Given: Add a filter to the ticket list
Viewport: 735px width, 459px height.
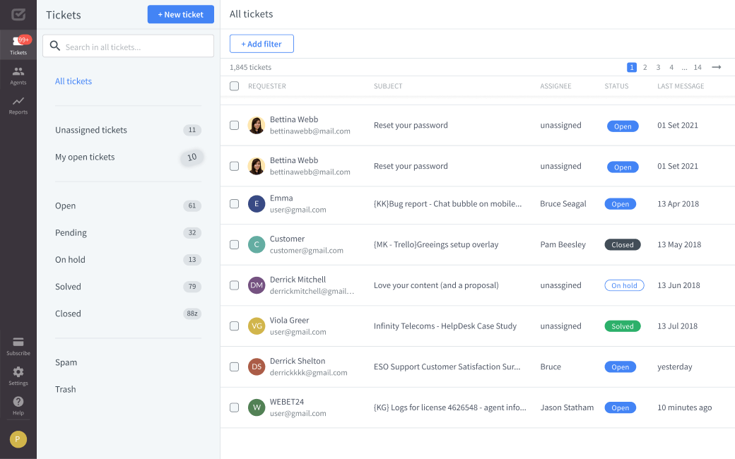Looking at the screenshot, I should (261, 43).
